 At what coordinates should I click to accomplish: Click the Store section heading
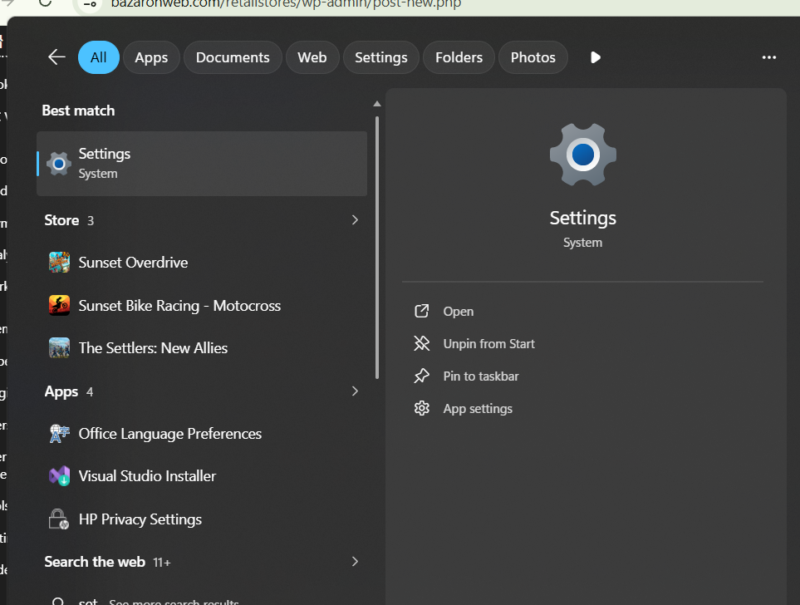click(61, 220)
